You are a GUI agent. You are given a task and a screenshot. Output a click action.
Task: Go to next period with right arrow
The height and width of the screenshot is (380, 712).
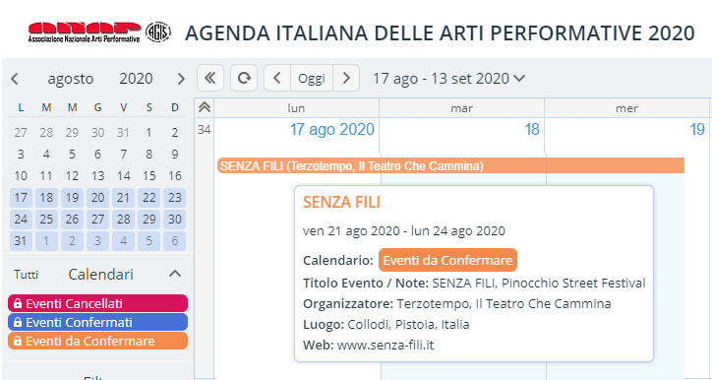point(346,78)
